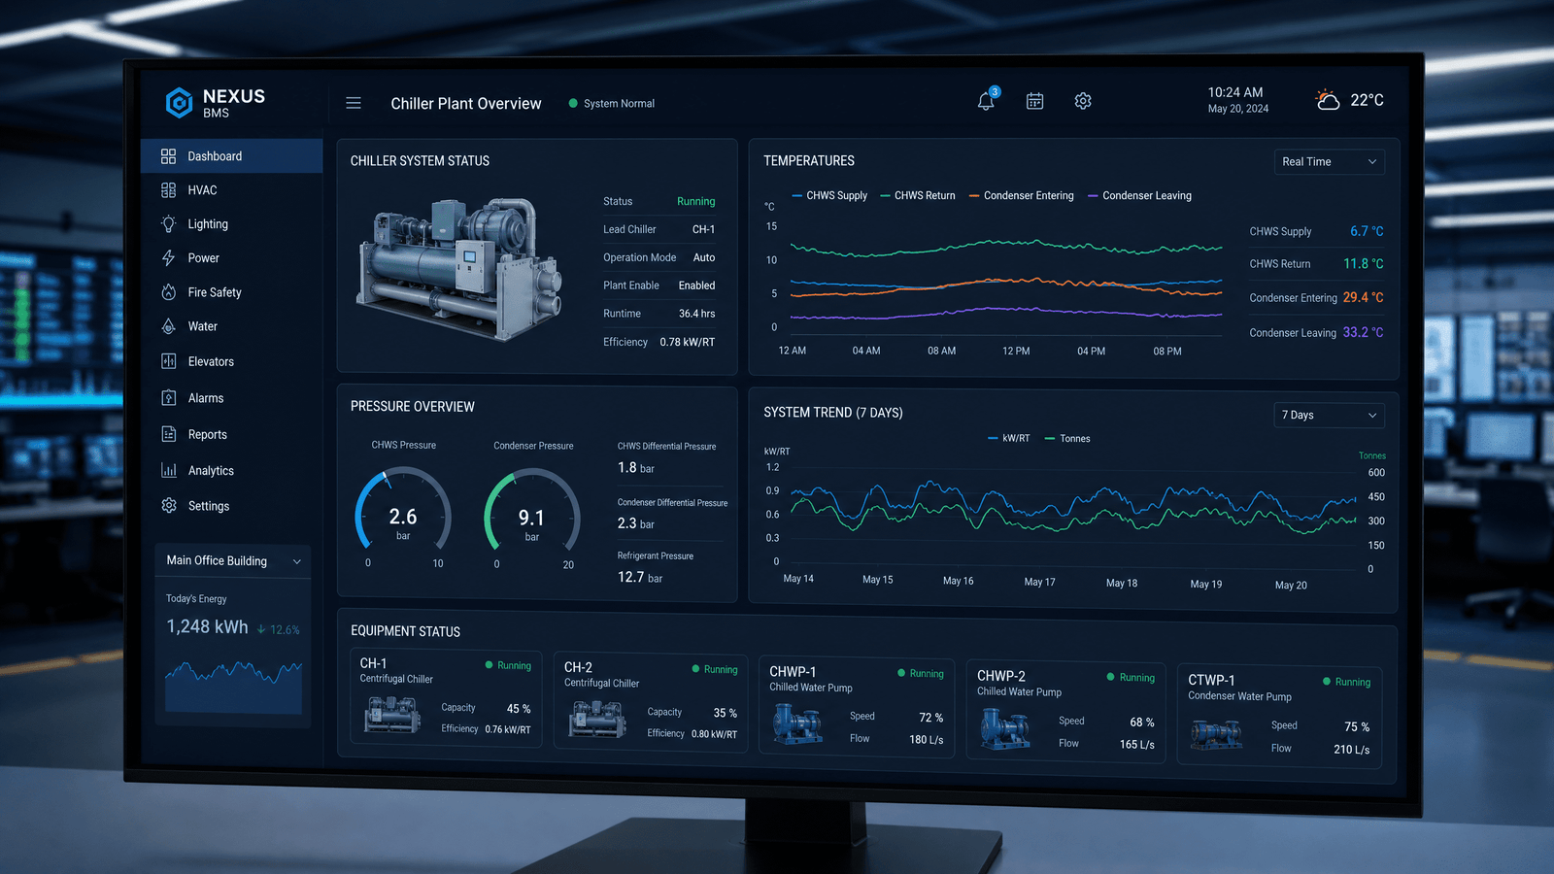Select the CTWP-1 Condenser Water Pump card
This screenshot has height=874, width=1554.
coord(1279,714)
